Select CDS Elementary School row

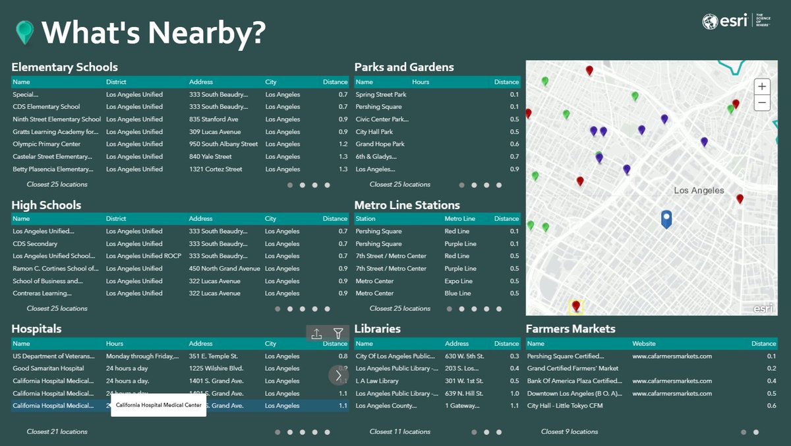click(x=180, y=107)
